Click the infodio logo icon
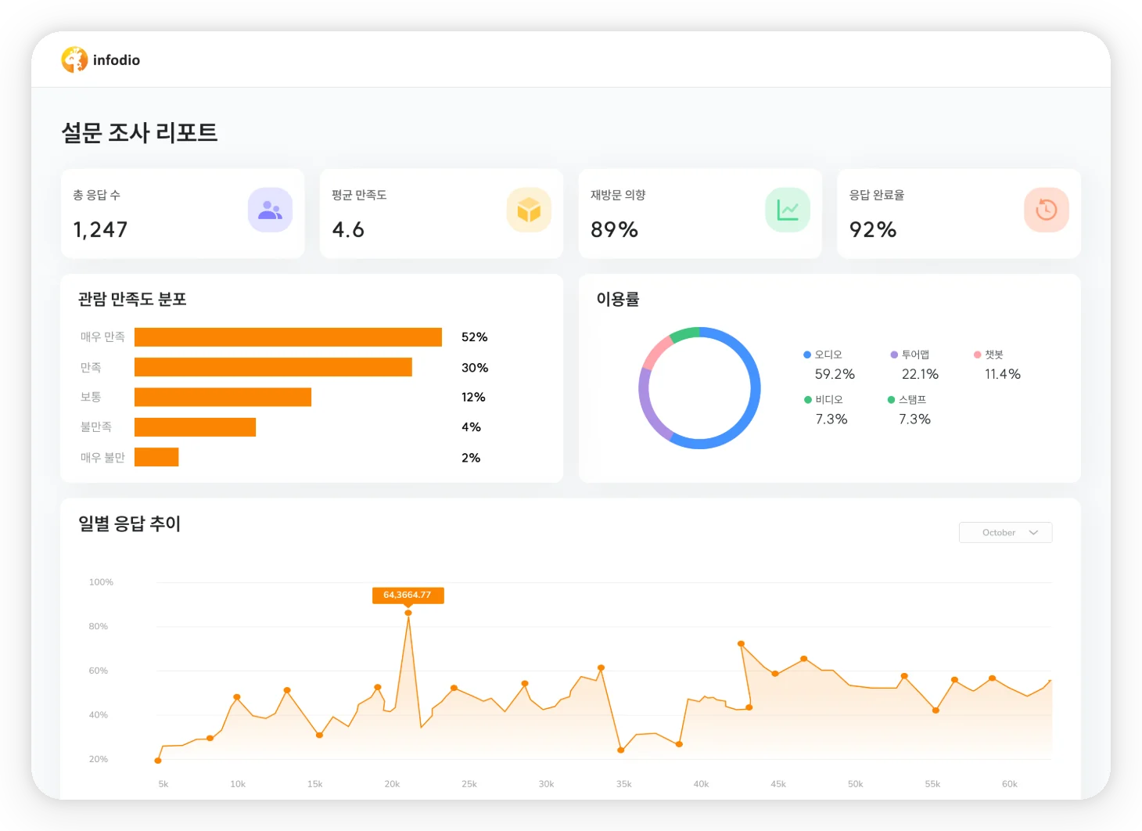This screenshot has height=831, width=1142. [74, 59]
